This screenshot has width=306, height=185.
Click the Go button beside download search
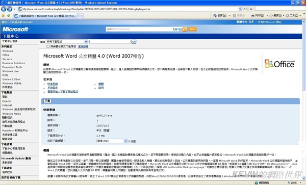(x=134, y=42)
